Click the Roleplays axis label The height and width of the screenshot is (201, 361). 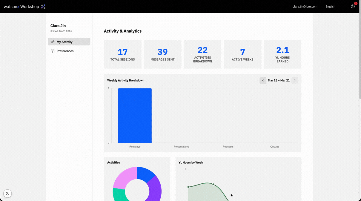pyautogui.click(x=135, y=147)
